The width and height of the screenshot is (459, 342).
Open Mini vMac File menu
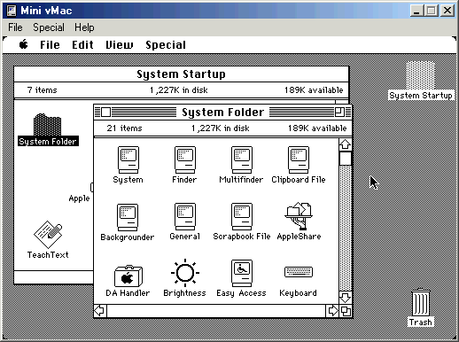tap(15, 27)
